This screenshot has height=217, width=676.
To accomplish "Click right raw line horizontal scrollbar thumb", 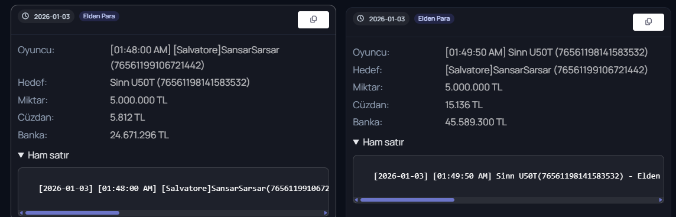I will [407, 200].
